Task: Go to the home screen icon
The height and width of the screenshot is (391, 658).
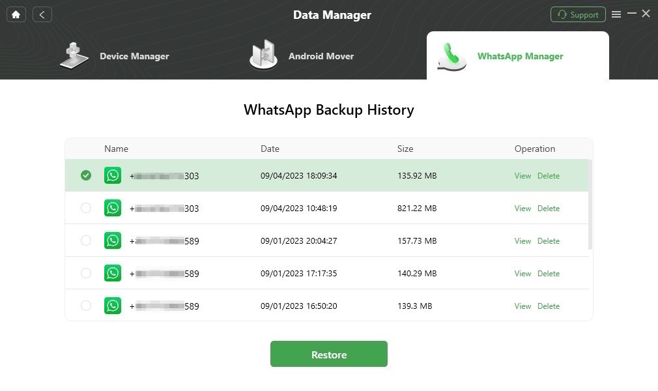Action: click(16, 15)
